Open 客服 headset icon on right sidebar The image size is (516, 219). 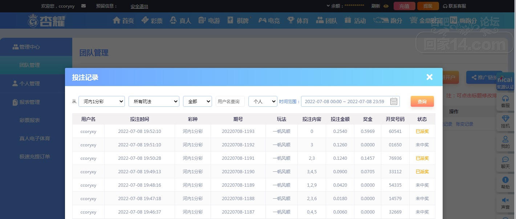coord(505,101)
